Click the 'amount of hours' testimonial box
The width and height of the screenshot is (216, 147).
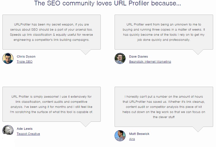[x=164, y=107]
